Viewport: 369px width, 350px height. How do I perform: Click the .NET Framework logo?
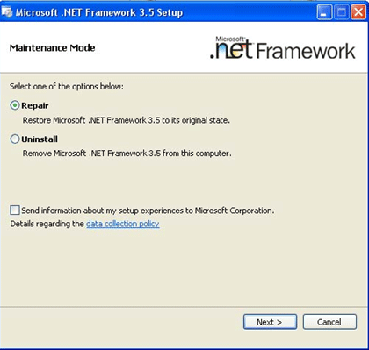[283, 48]
